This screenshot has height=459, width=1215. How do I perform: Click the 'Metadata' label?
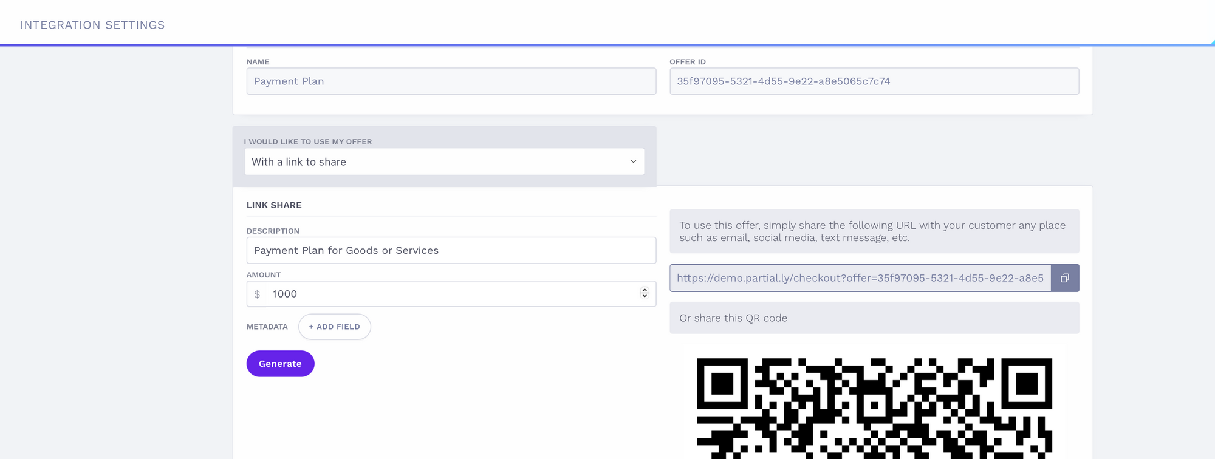[x=267, y=327]
